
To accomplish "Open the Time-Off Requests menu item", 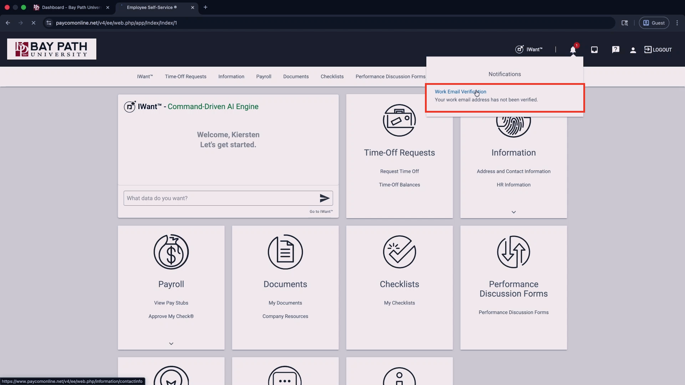I will pyautogui.click(x=186, y=77).
